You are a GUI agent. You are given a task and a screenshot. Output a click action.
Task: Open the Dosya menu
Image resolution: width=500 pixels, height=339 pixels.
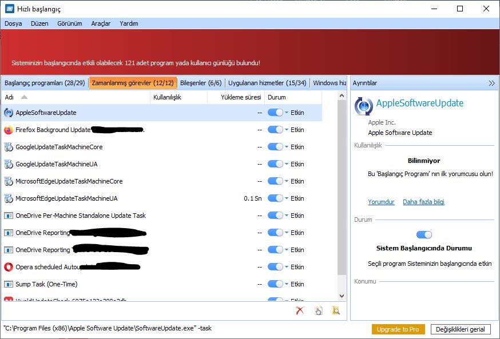click(13, 23)
